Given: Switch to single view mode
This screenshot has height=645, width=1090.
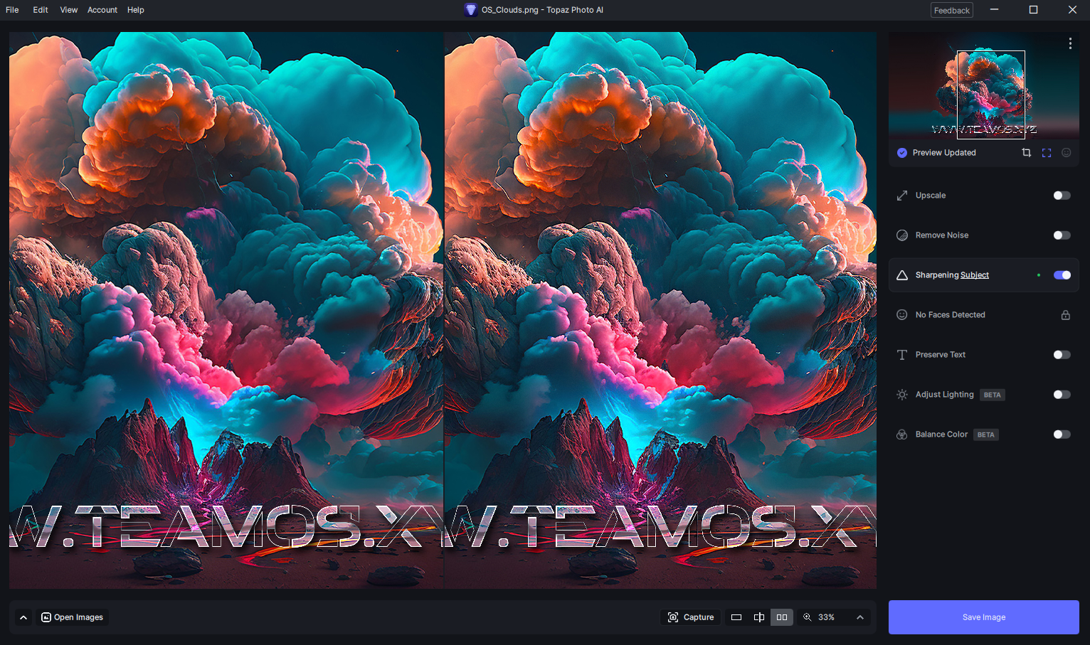Looking at the screenshot, I should tap(736, 617).
